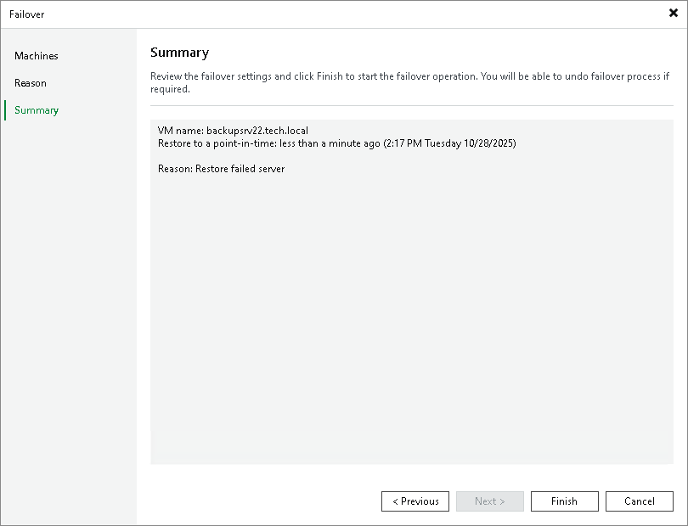
Task: Cancel the failover wizard
Action: pos(639,501)
